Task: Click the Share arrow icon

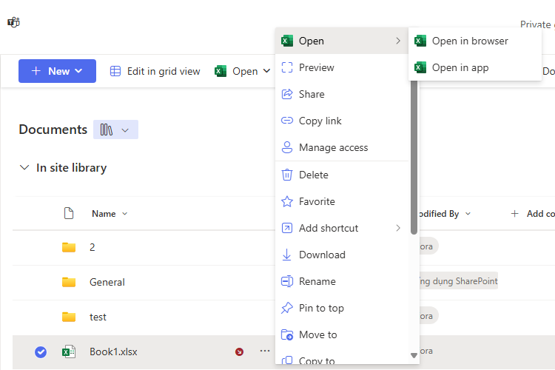Action: (286, 94)
